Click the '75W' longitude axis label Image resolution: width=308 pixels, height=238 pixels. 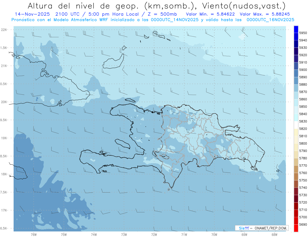[64, 234]
